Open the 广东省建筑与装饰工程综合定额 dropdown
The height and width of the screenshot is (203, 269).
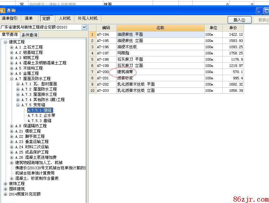pyautogui.click(x=84, y=27)
